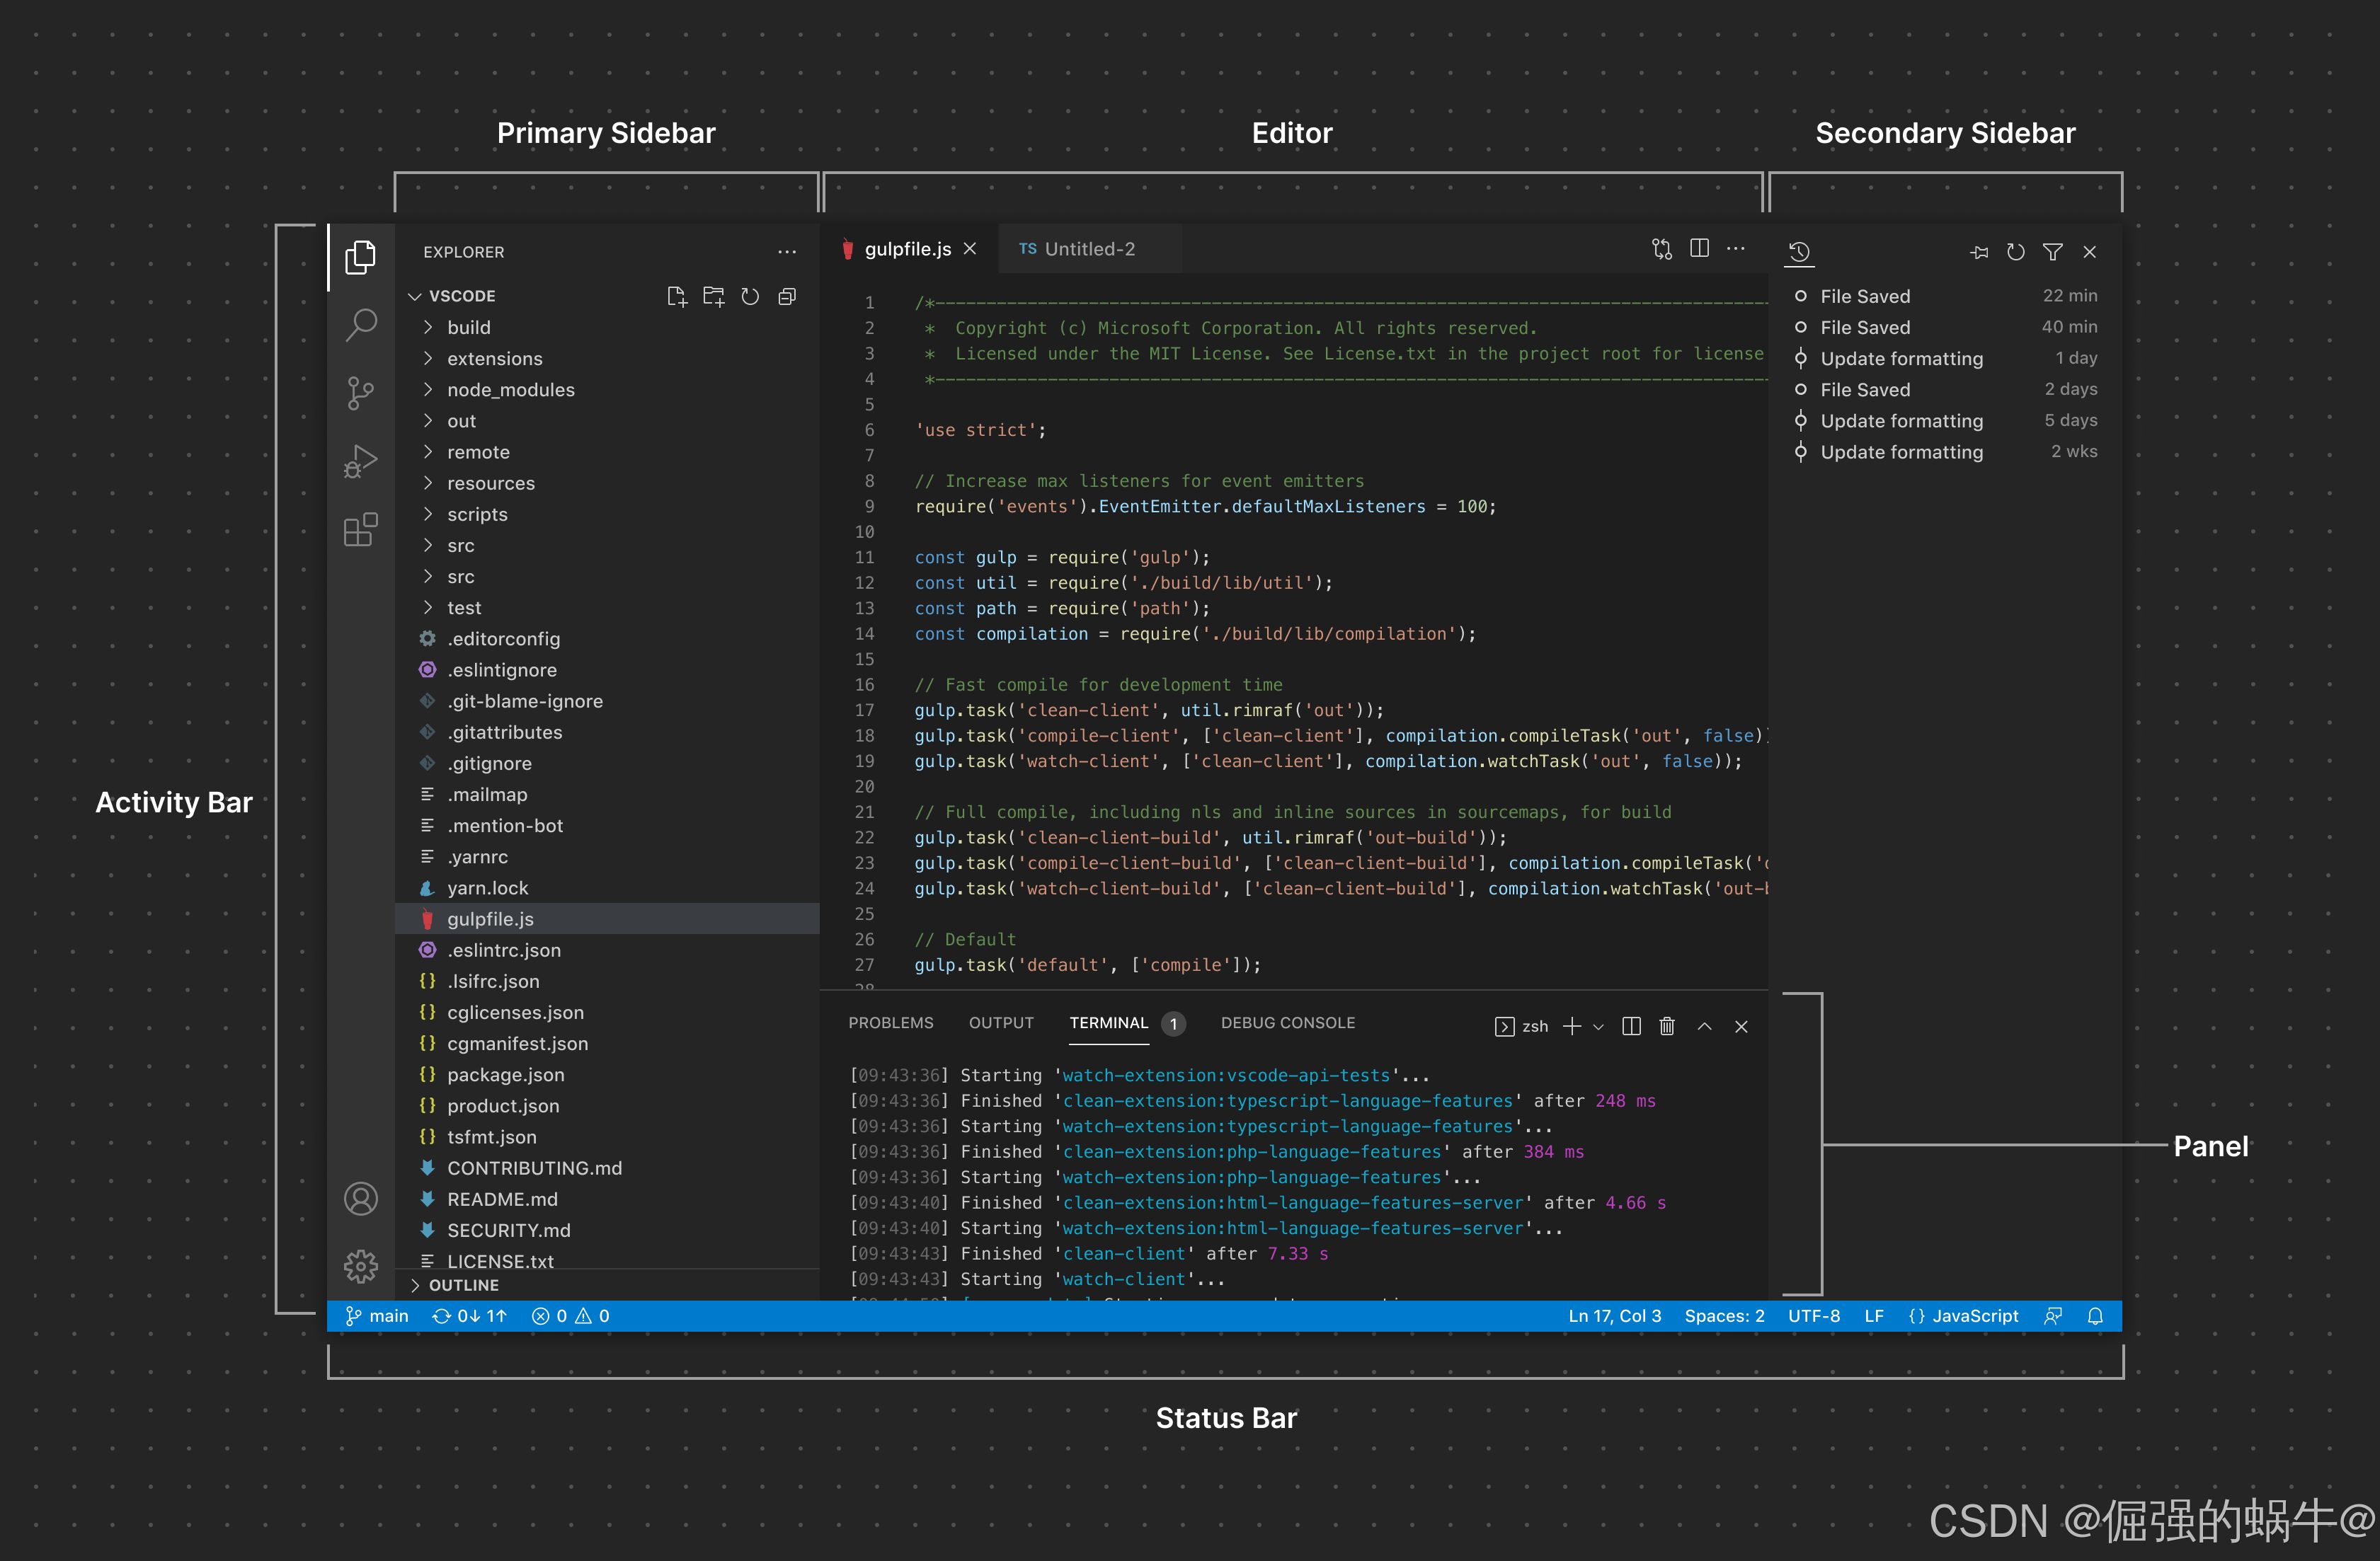Open the new terminal launch profile dropdown
Screen dimensions: 2380x1561
(1598, 1026)
